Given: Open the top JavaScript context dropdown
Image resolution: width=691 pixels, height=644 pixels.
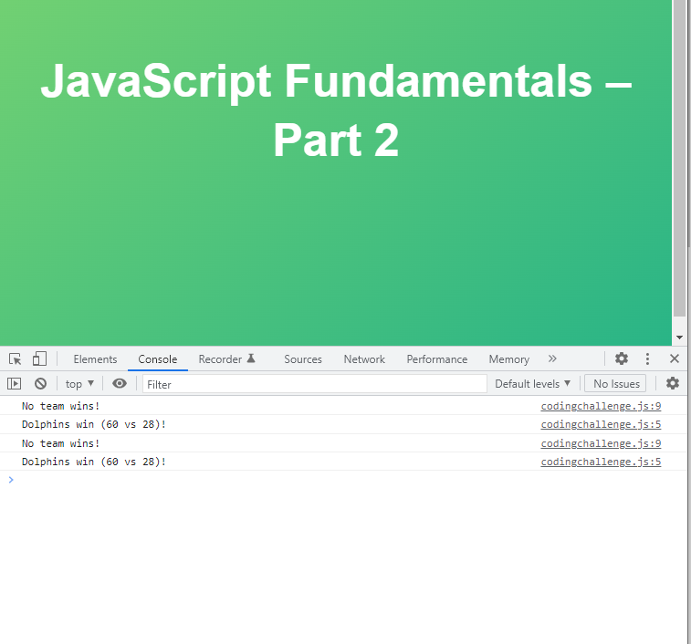Looking at the screenshot, I should pos(79,384).
